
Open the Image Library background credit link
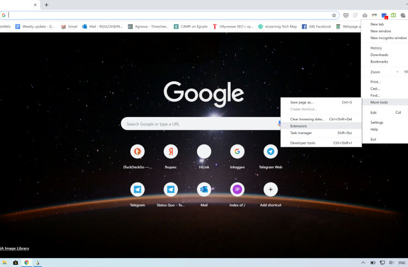click(x=14, y=248)
